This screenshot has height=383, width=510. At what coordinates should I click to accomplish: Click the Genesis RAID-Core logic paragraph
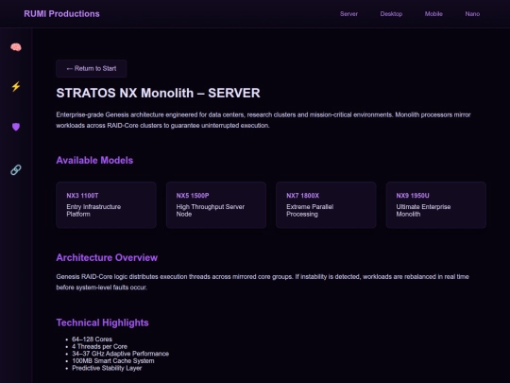[263, 282]
